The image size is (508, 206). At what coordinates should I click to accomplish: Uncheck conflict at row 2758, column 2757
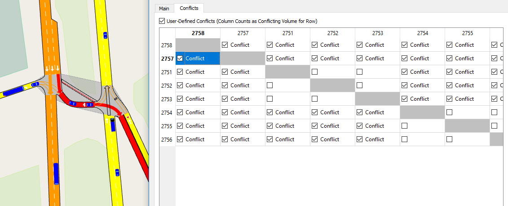[x=225, y=45]
